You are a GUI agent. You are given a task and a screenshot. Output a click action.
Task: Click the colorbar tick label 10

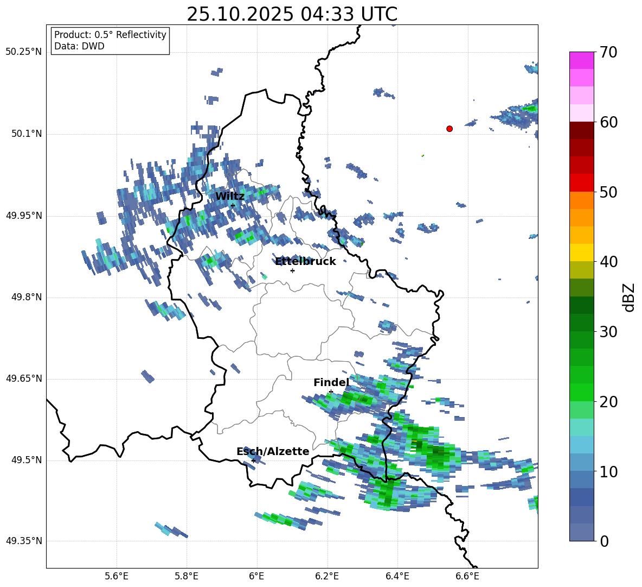[x=608, y=471]
